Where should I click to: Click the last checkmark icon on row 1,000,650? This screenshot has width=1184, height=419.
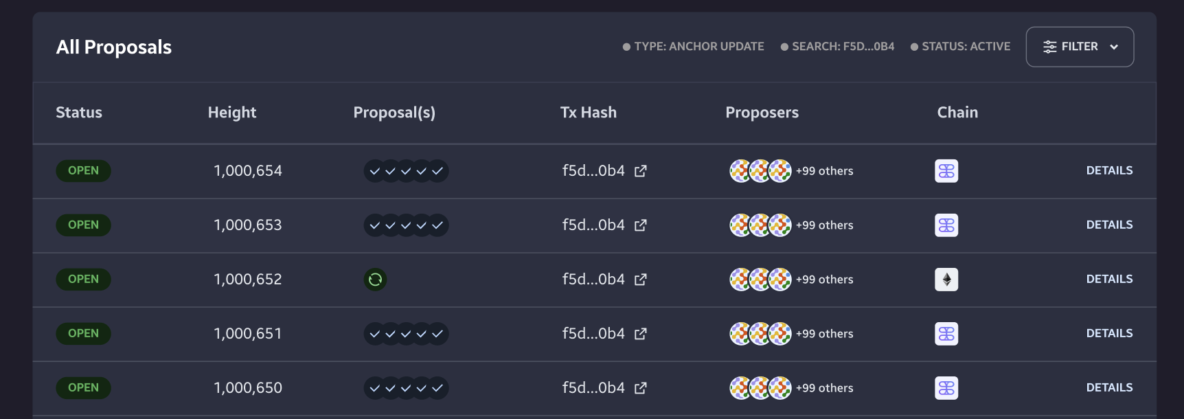[437, 387]
